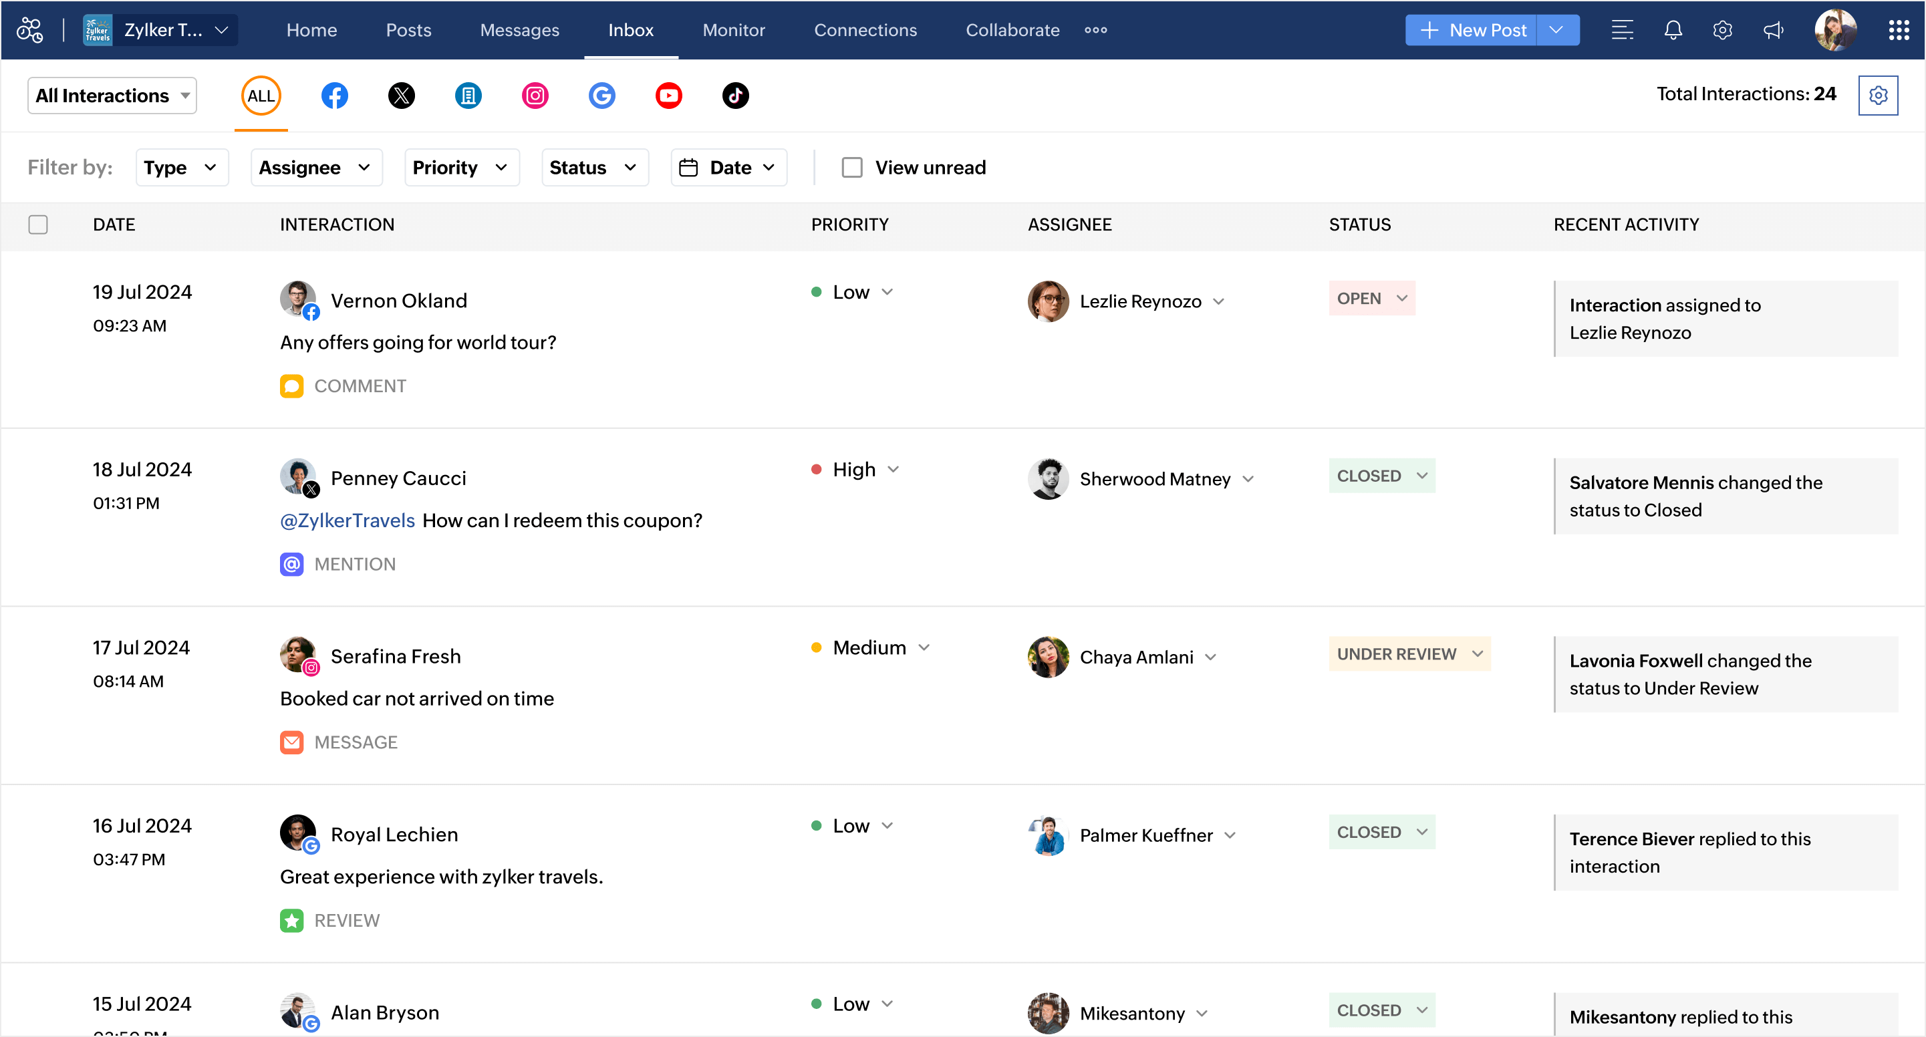Enable the View unread checkbox
This screenshot has height=1037, width=1926.
(x=851, y=167)
